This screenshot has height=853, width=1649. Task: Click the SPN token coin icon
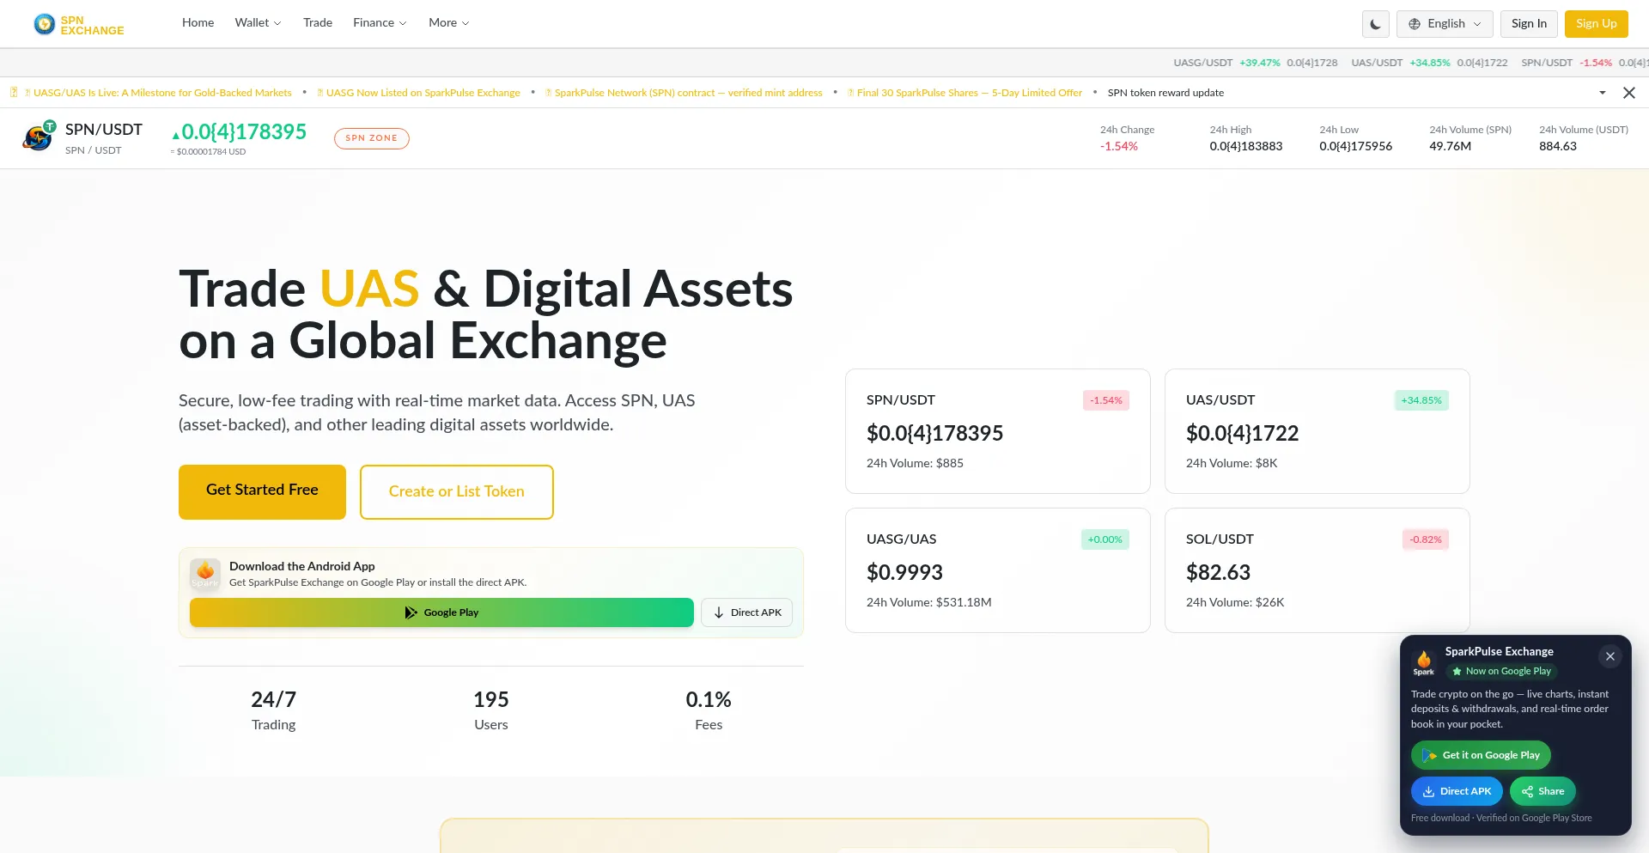pos(39,137)
